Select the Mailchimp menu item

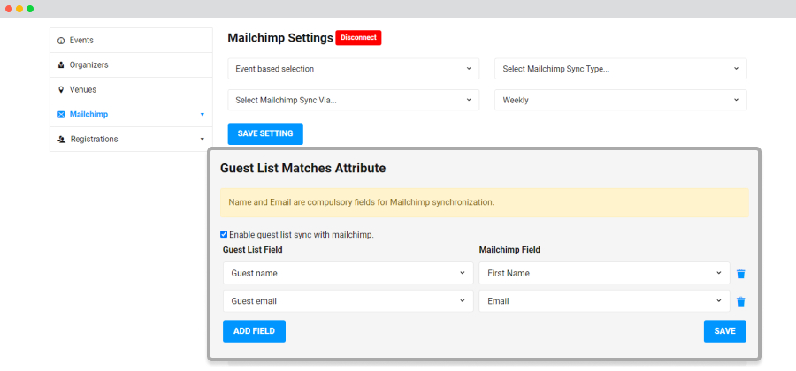tap(131, 115)
